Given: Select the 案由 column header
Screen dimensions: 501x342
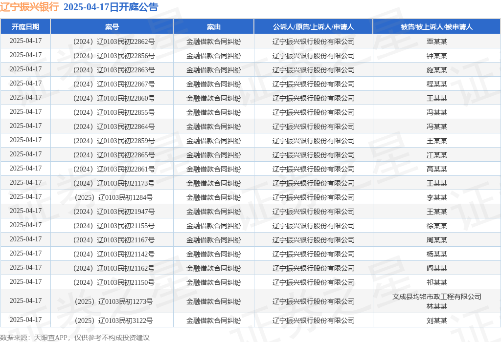Looking at the screenshot, I should (213, 27).
